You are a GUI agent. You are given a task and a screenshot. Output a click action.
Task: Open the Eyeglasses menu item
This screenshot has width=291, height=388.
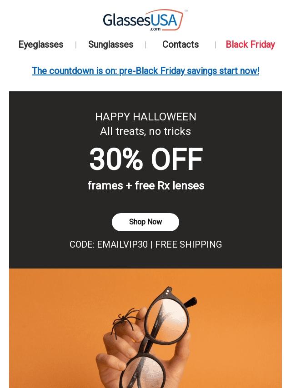41,45
